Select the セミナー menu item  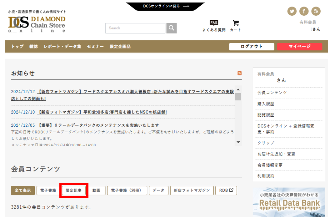coord(95,47)
